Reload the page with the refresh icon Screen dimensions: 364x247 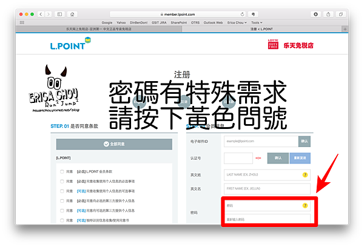pos(242,15)
